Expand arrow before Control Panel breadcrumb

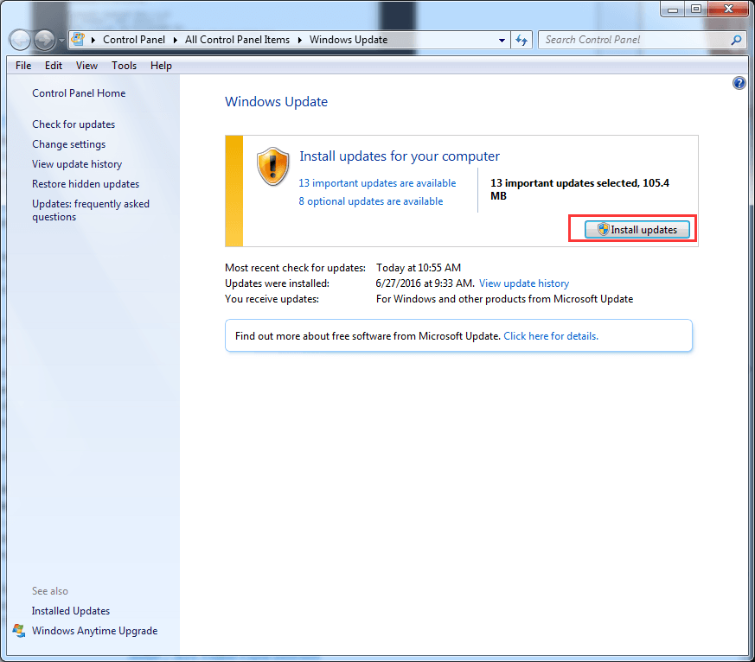pos(93,40)
